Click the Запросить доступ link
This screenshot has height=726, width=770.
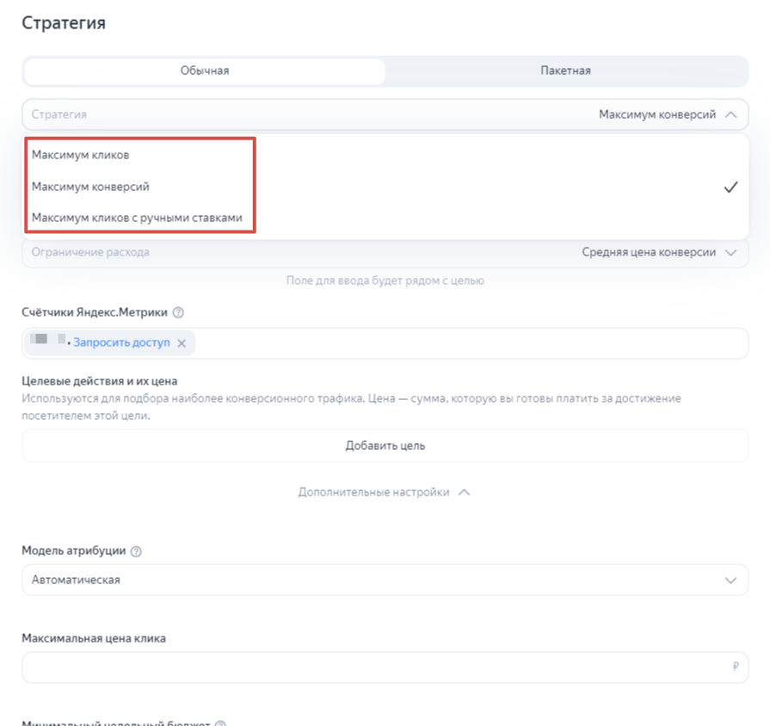tap(121, 342)
